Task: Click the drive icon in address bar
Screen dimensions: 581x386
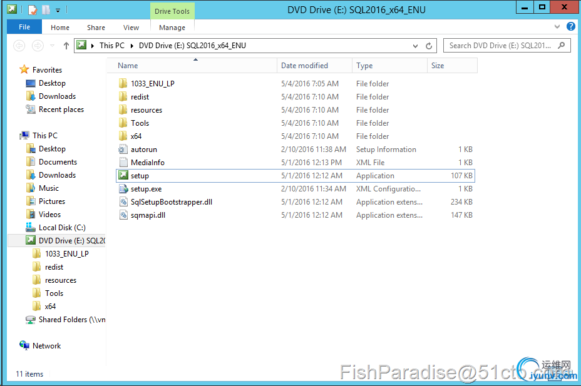Action: click(81, 45)
